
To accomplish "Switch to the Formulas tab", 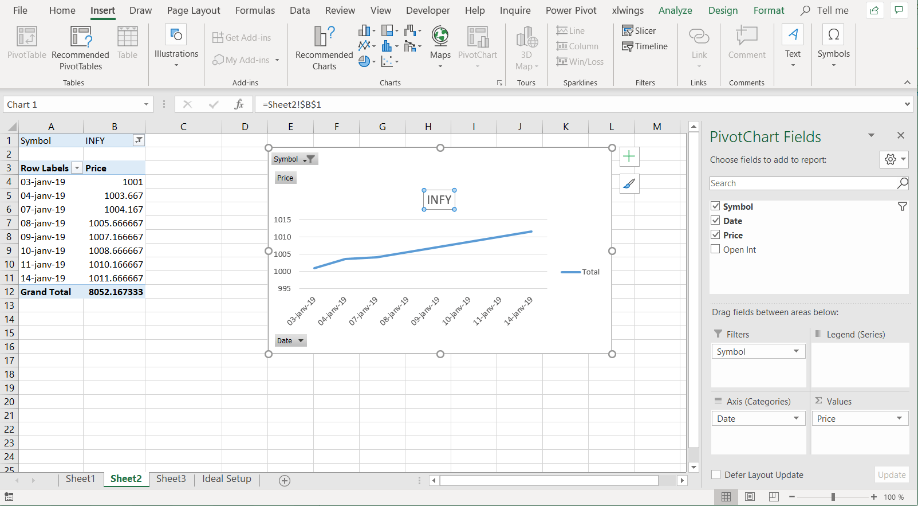I will click(255, 10).
